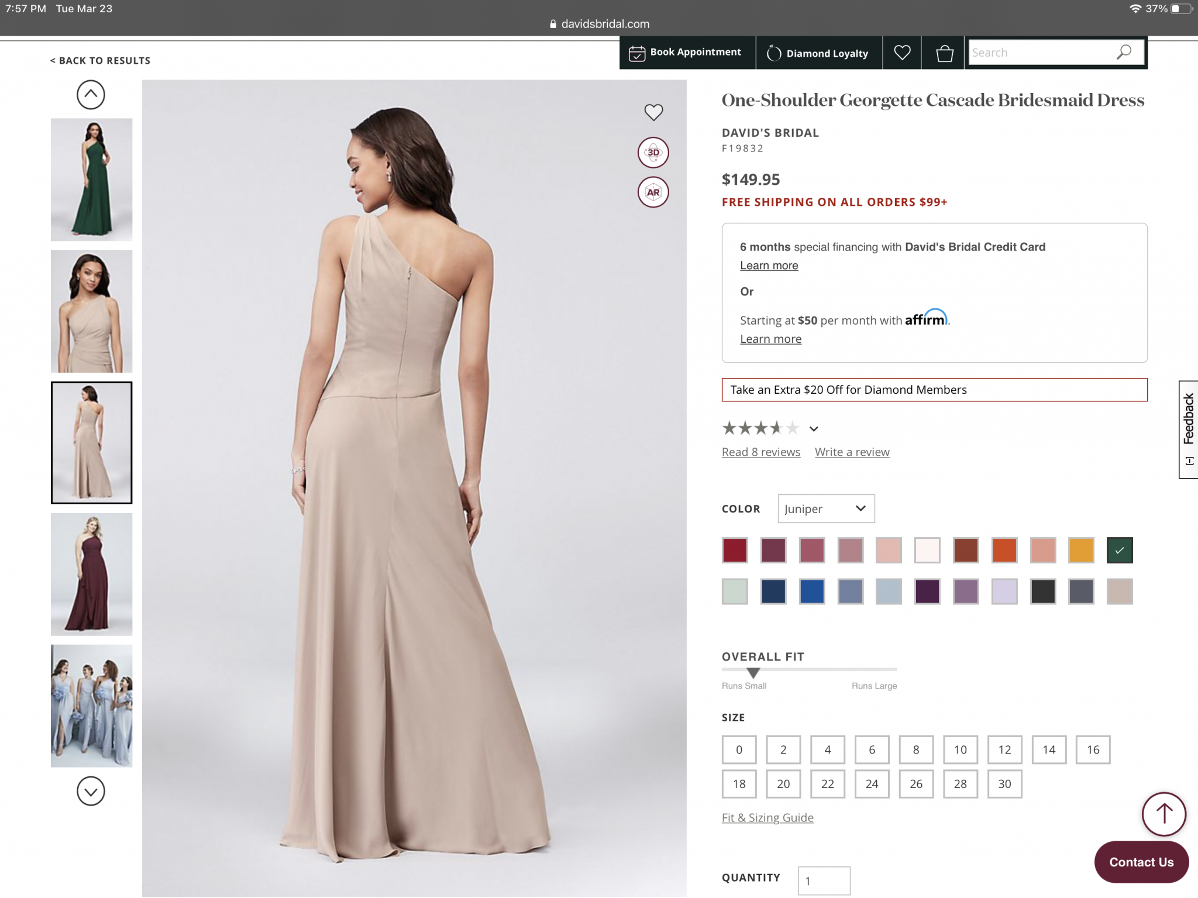Click the search magnifier icon
Screen dimensions: 1198x898
click(1124, 53)
